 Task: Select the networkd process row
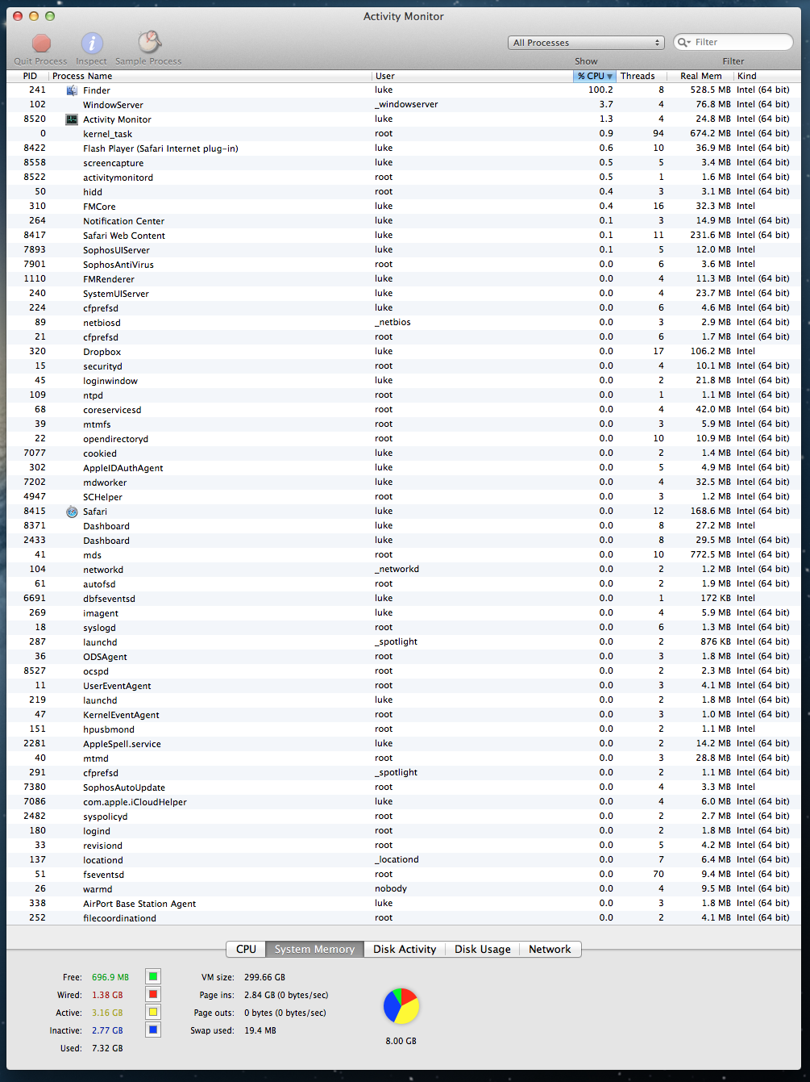pos(405,570)
